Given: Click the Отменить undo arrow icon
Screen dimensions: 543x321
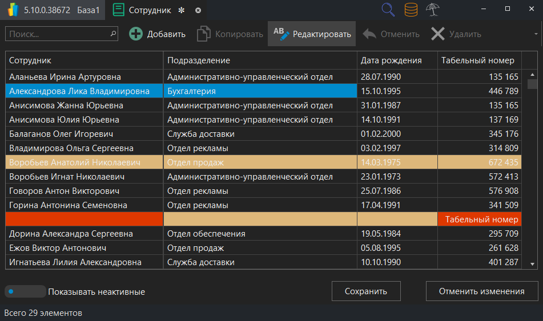Looking at the screenshot, I should click(x=369, y=34).
